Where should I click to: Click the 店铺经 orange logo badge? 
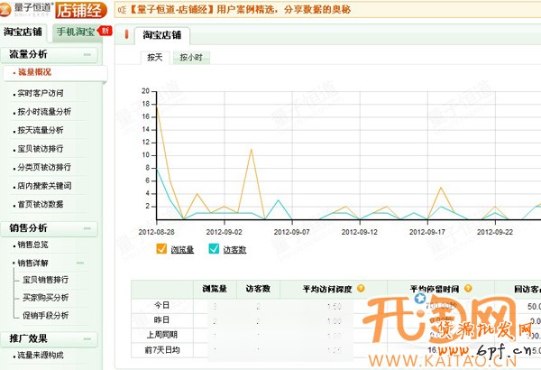click(85, 11)
